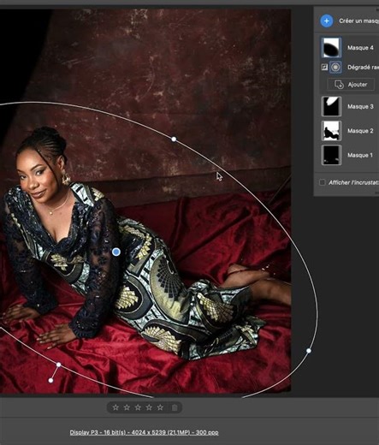Image resolution: width=379 pixels, height=445 pixels.
Task: Click the Masque 3 label
Action: point(360,106)
